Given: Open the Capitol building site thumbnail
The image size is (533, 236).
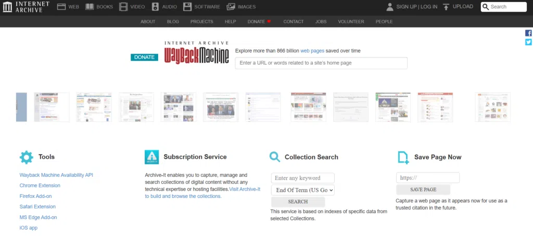Looking at the screenshot, I should tap(393, 107).
